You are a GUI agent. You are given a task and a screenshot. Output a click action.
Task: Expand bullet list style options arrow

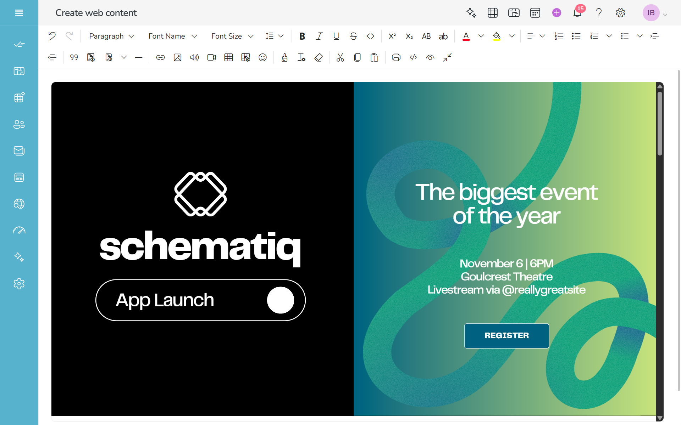[x=640, y=36]
